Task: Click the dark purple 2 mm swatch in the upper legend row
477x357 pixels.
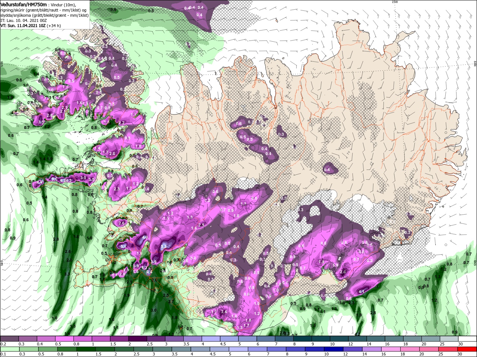Action: click(x=138, y=339)
